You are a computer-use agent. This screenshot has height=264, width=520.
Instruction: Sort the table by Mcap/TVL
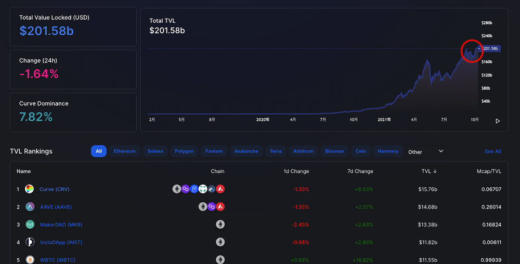tap(489, 171)
